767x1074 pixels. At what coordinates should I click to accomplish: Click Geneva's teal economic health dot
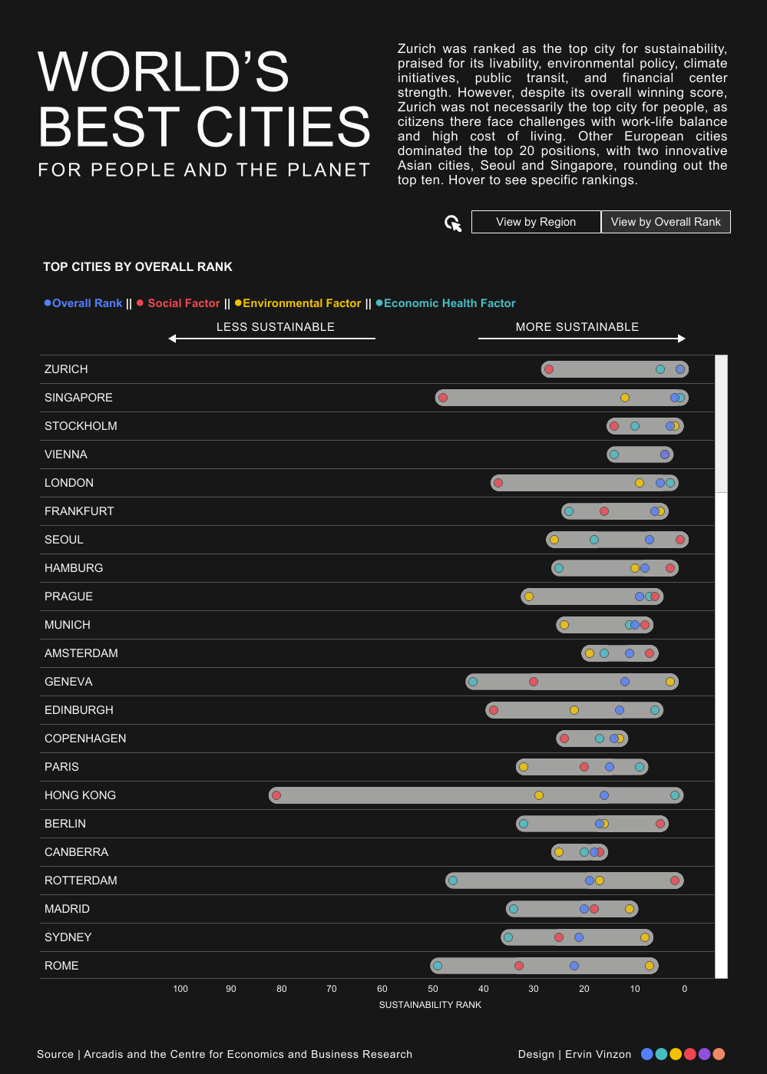[473, 682]
